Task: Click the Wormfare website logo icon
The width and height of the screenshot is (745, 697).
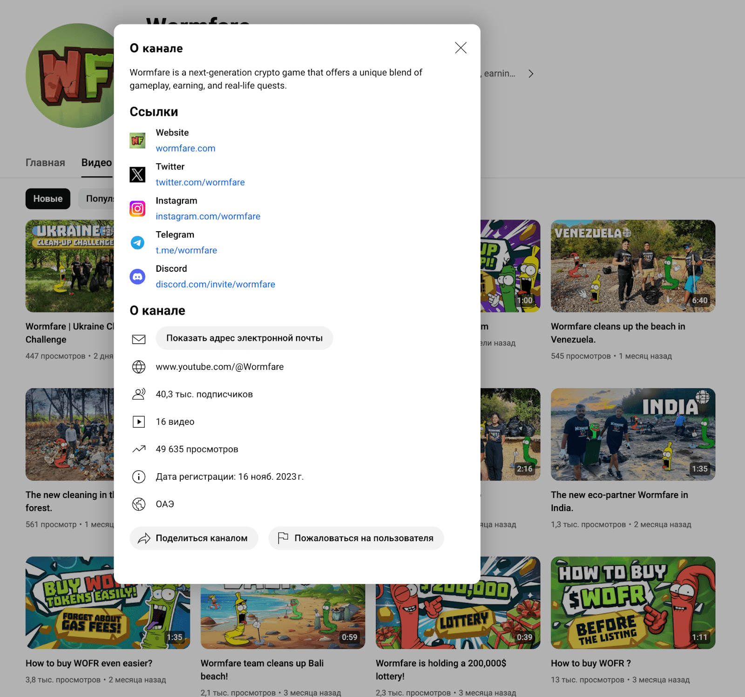Action: 137,141
